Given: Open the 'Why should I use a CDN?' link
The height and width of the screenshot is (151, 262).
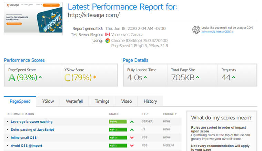Looking at the screenshot, I should (218, 32).
